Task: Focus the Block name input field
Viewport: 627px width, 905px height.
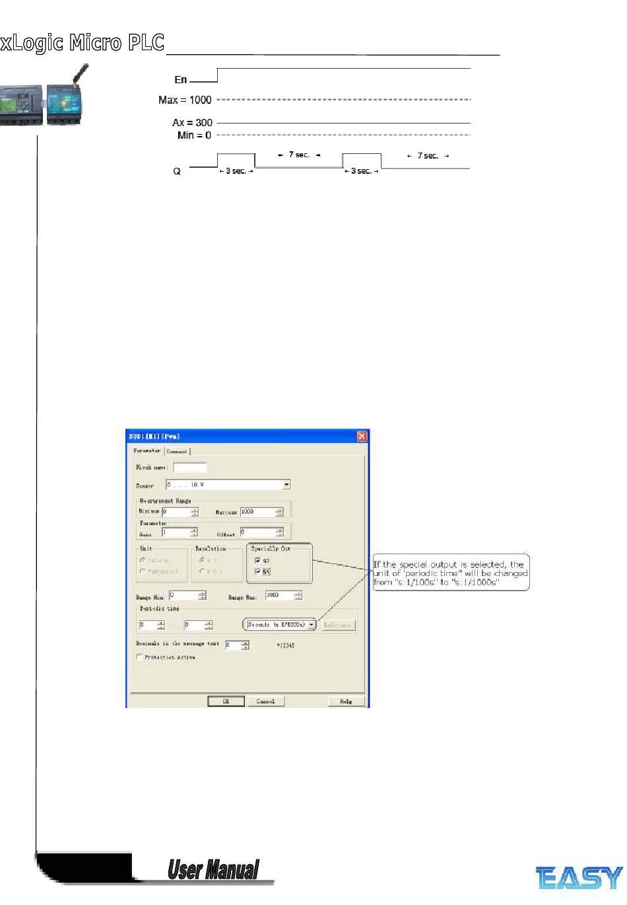Action: 190,467
